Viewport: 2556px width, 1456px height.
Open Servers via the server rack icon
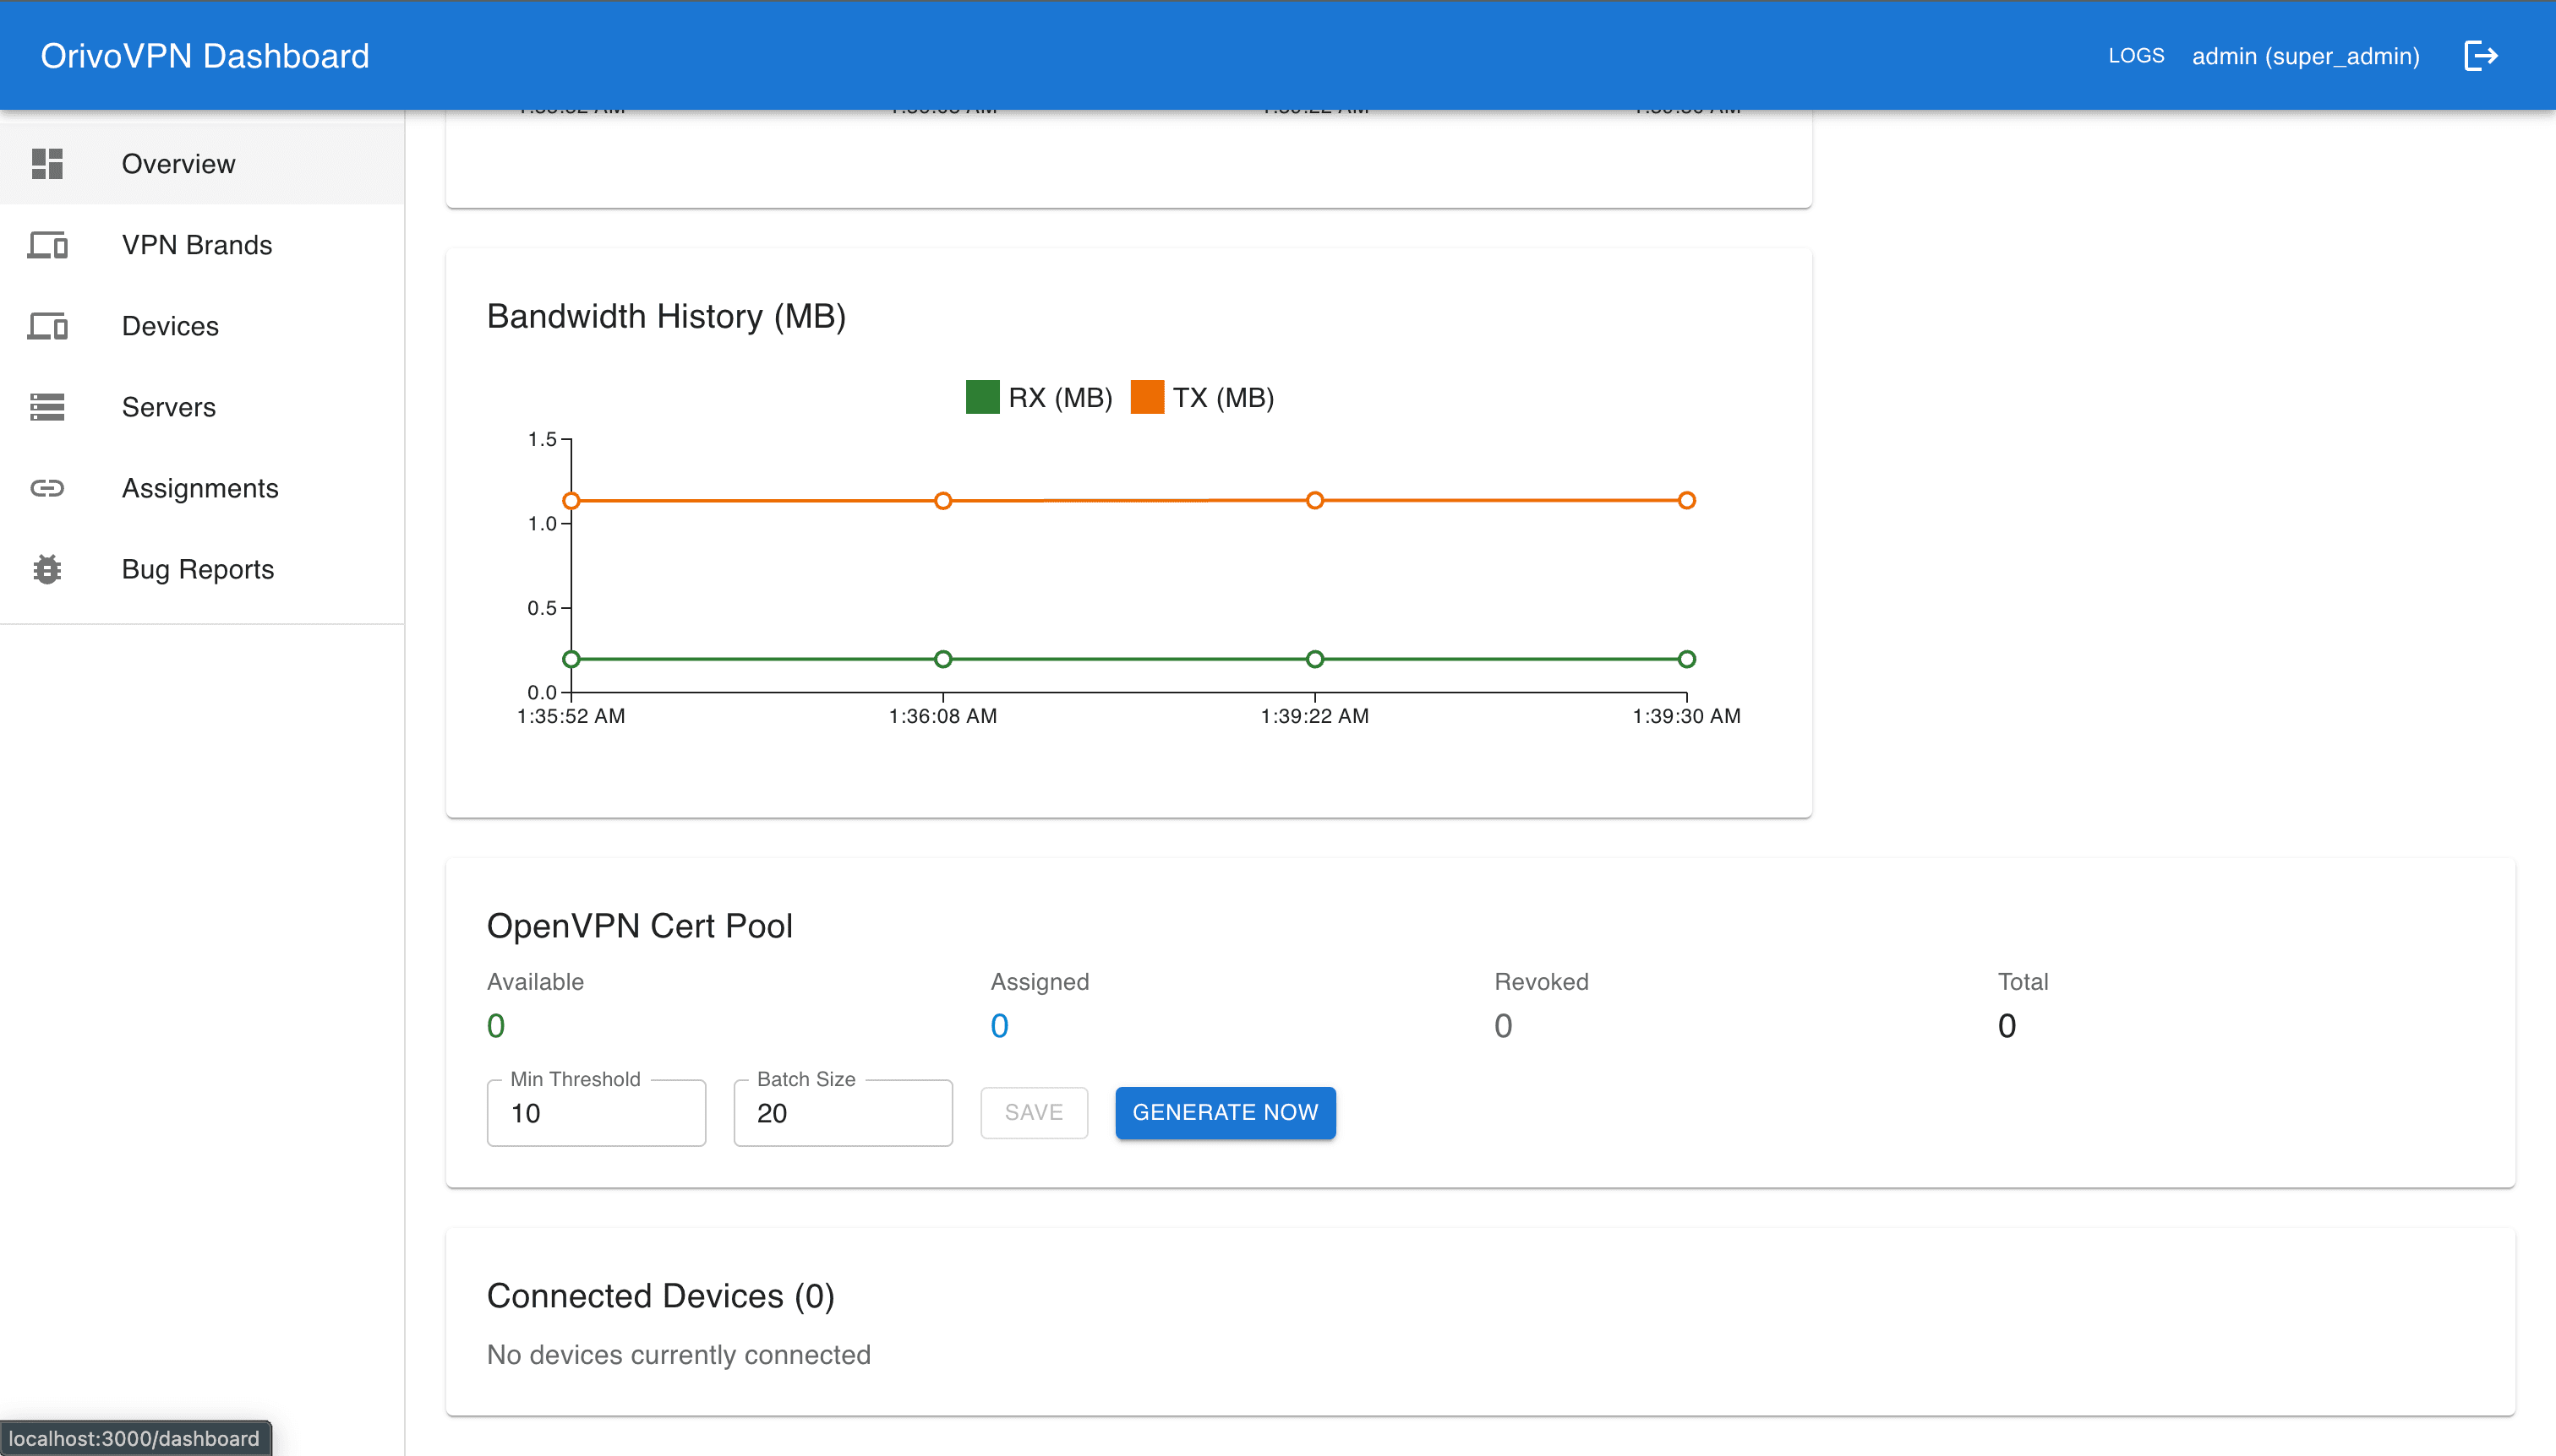click(x=47, y=407)
